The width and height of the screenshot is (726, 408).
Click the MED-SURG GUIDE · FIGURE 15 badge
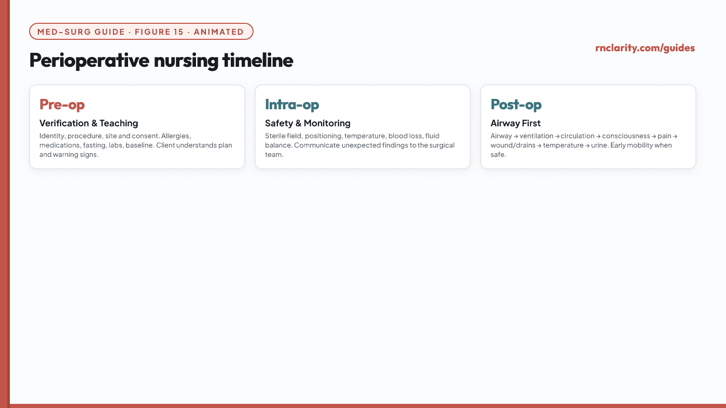[141, 32]
